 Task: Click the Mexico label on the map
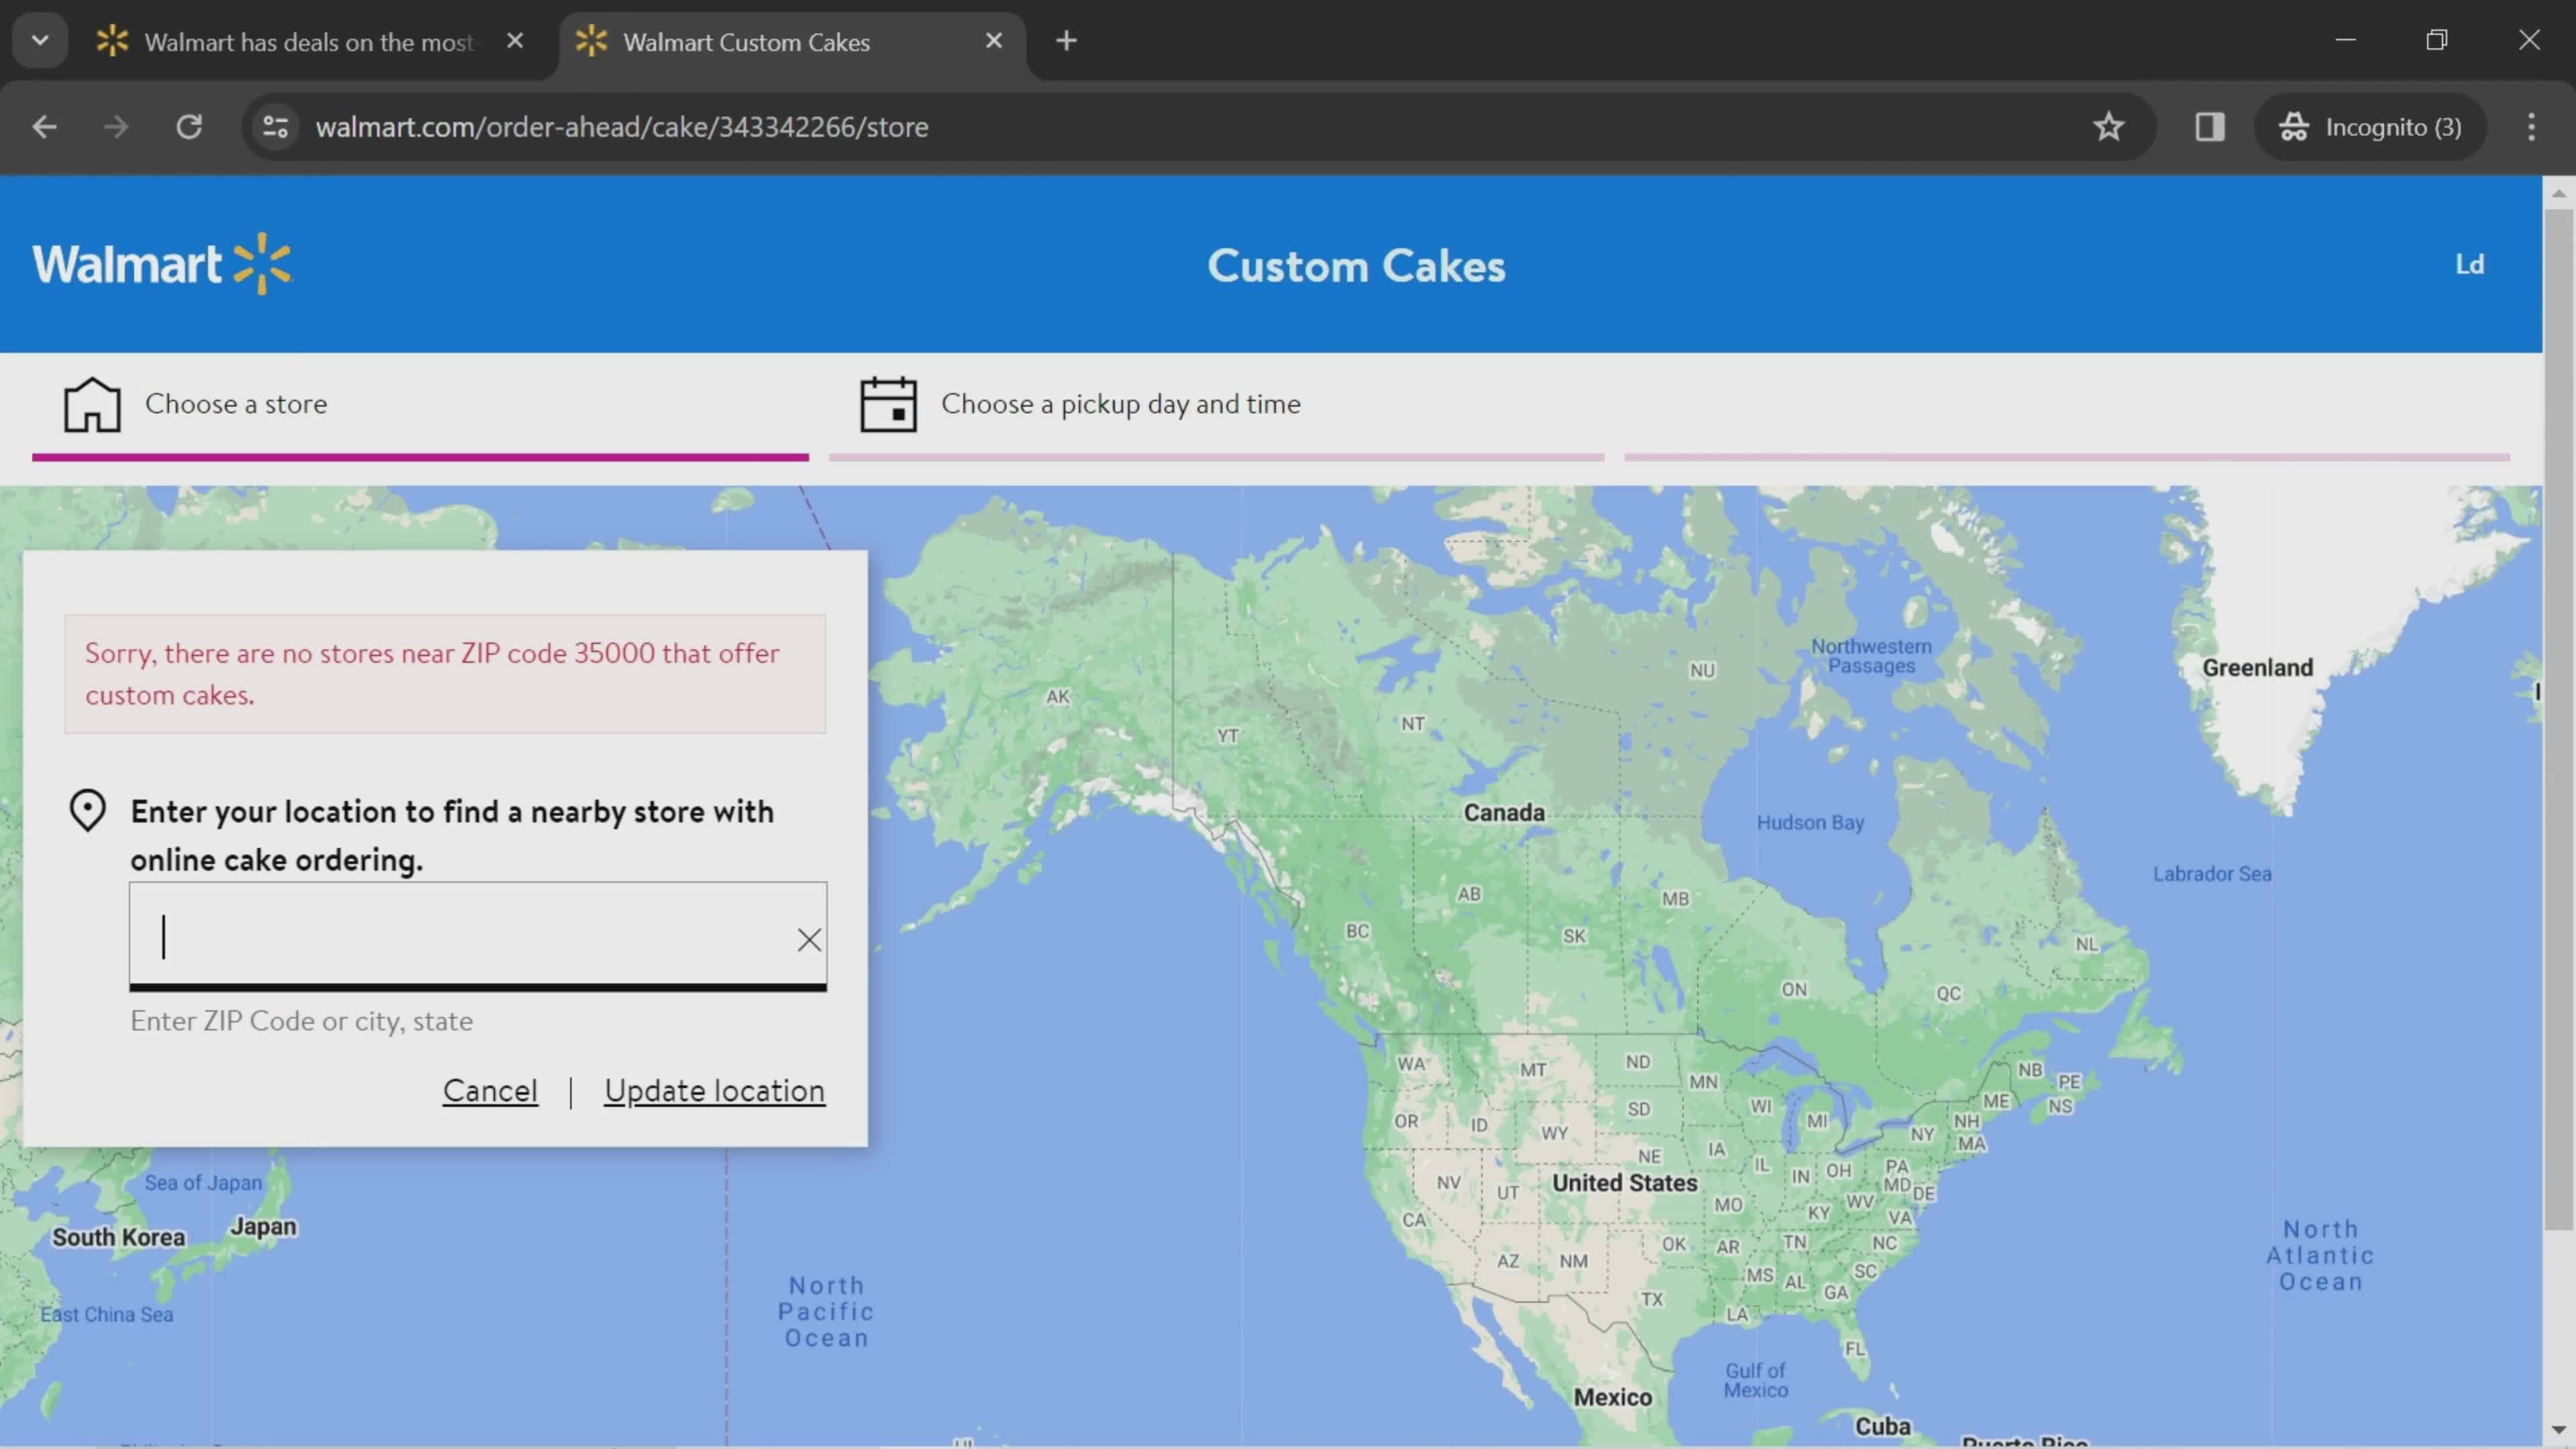pyautogui.click(x=1612, y=1397)
